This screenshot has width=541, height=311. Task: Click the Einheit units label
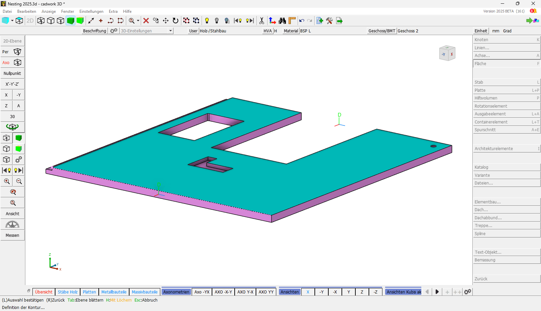click(481, 31)
